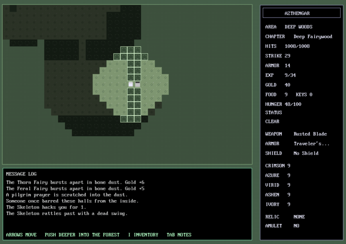
Task: Open inventory via the I INVENTORY hint
Action: [143, 235]
